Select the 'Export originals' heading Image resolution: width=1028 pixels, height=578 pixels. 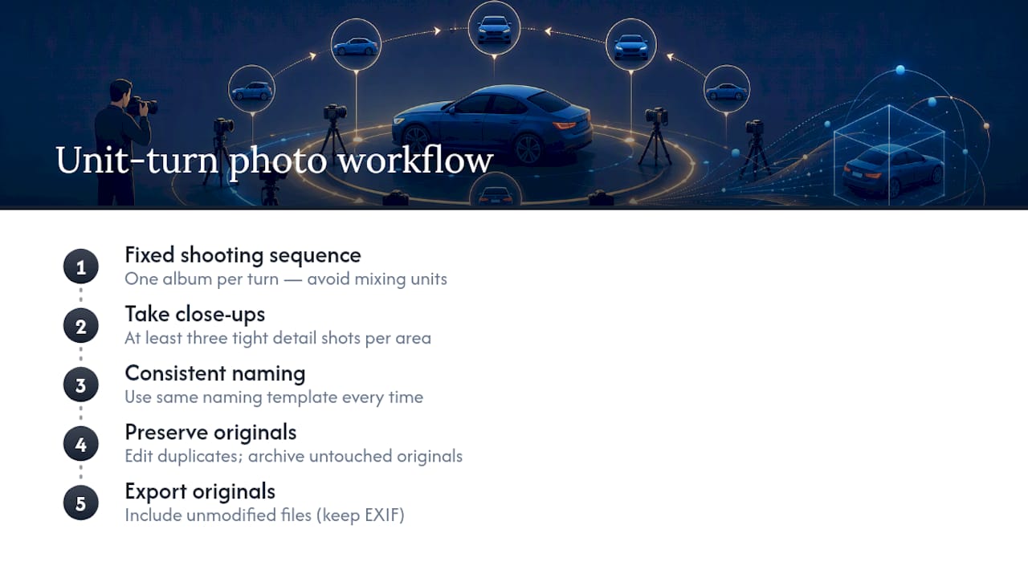(x=200, y=491)
